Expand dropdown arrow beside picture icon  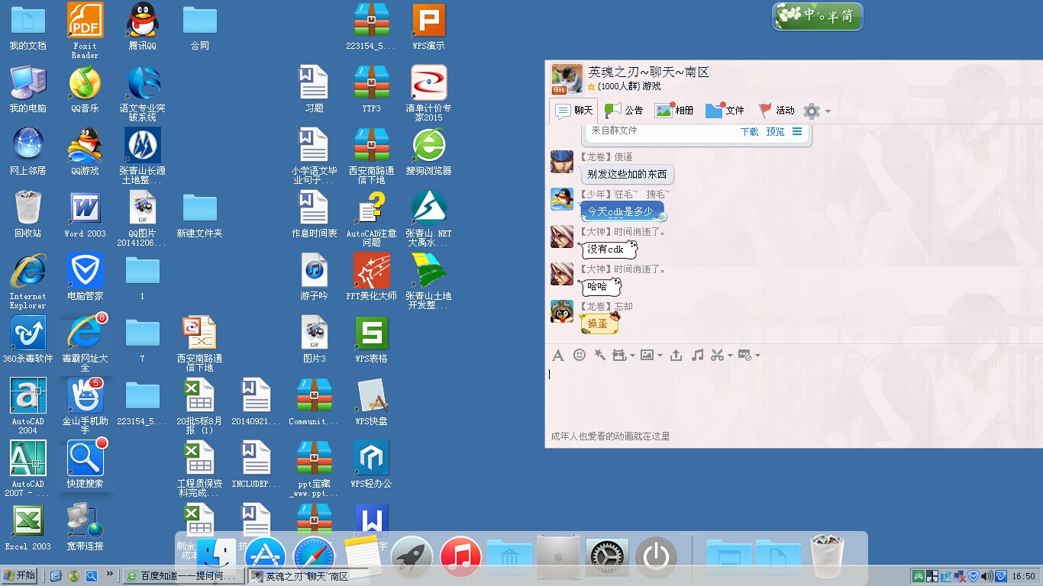[x=660, y=356]
